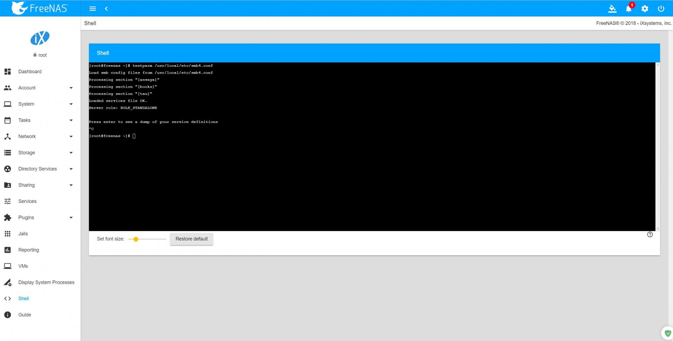
Task: Open the alerts bell notification
Action: pyautogui.click(x=629, y=8)
